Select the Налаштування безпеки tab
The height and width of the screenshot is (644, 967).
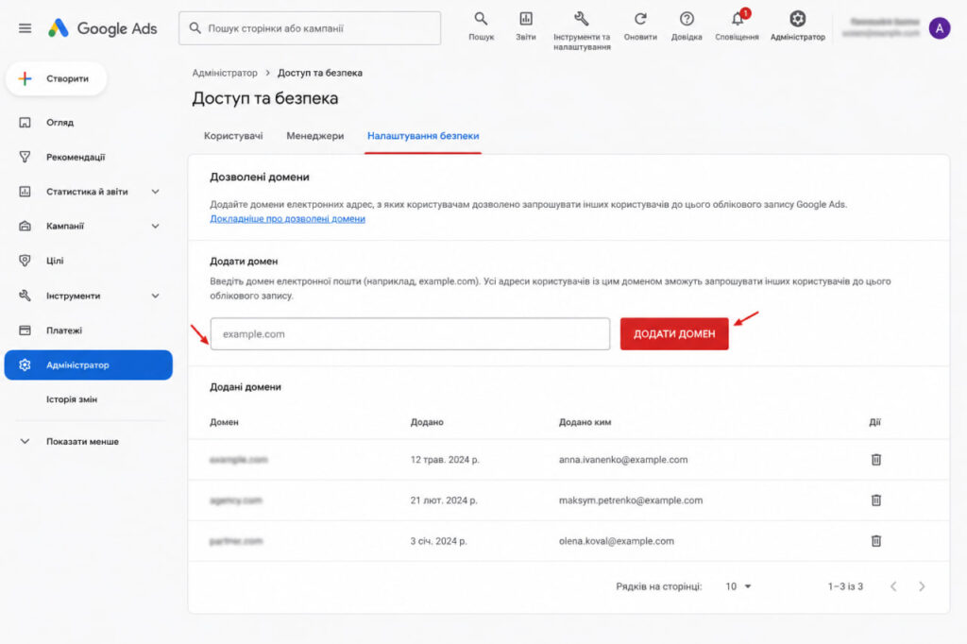[423, 136]
